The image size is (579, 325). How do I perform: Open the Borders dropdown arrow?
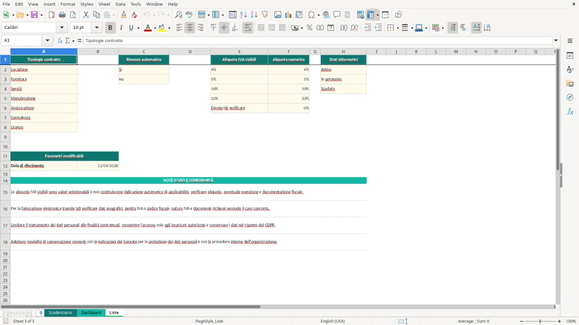397,28
